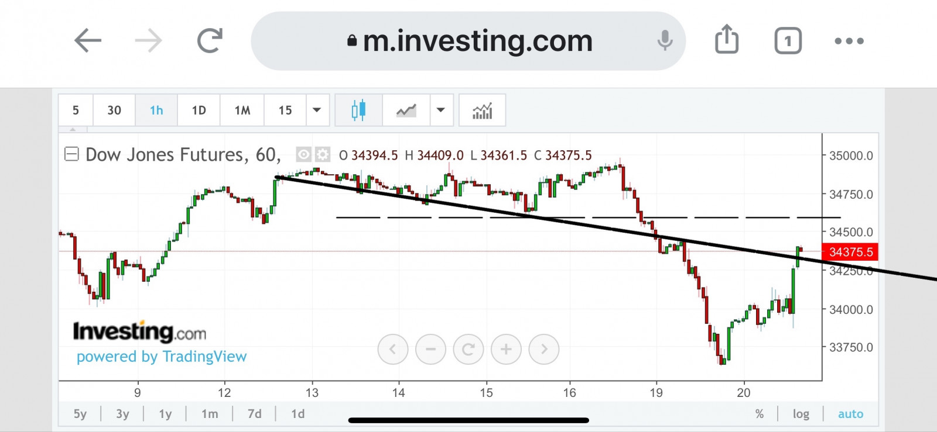Image resolution: width=937 pixels, height=432 pixels.
Task: Reload the page with refresh icon
Action: [210, 41]
